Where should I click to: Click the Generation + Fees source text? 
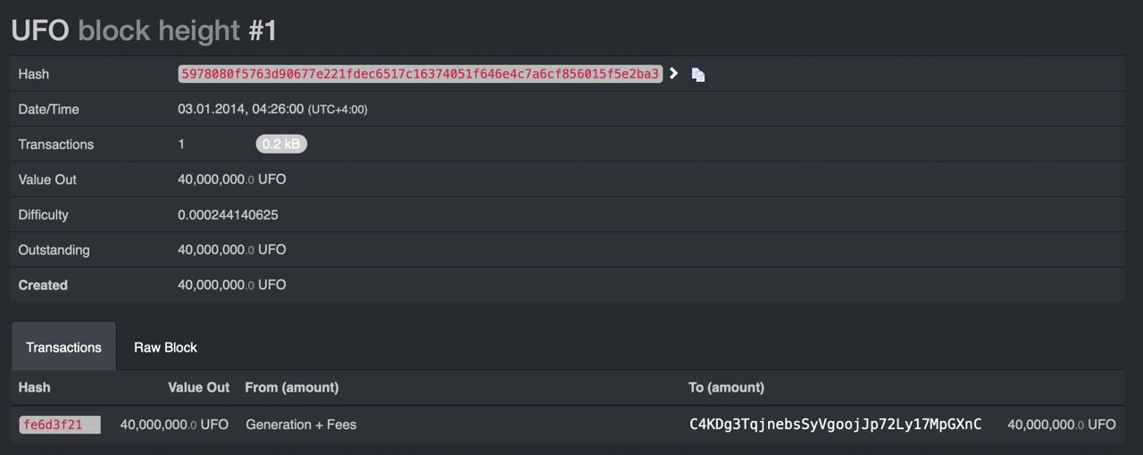(301, 425)
